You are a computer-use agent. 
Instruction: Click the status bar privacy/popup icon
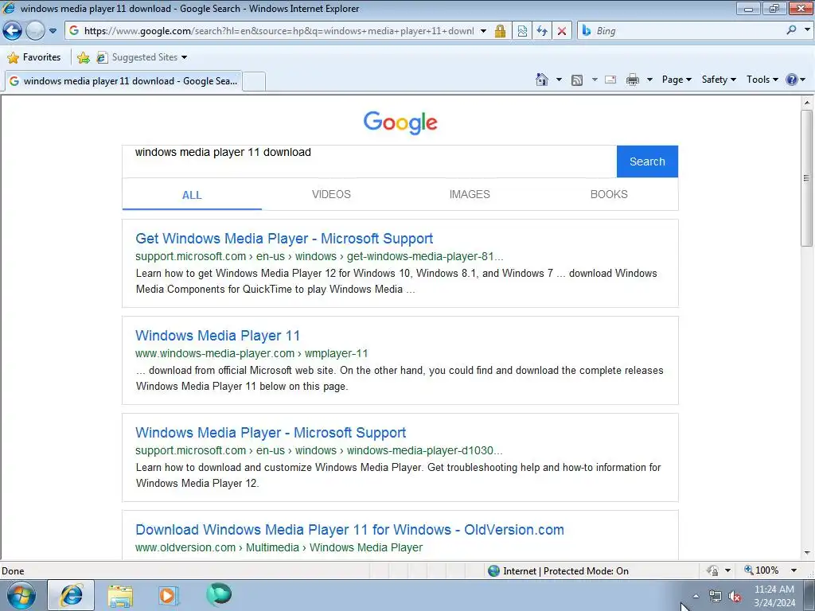pos(712,570)
